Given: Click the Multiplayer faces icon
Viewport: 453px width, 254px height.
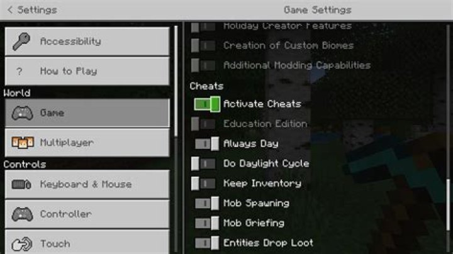Looking at the screenshot, I should pos(23,143).
